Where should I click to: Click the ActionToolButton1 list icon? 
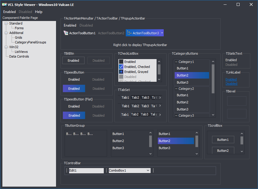pos(66,33)
